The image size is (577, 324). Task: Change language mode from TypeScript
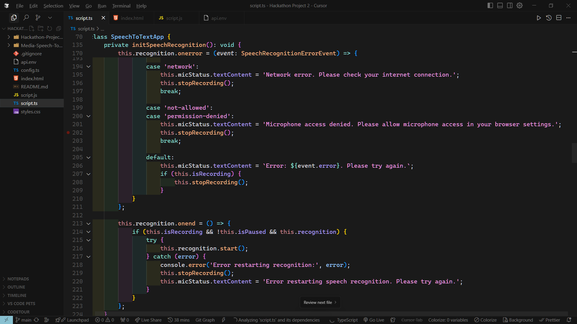[x=347, y=320]
